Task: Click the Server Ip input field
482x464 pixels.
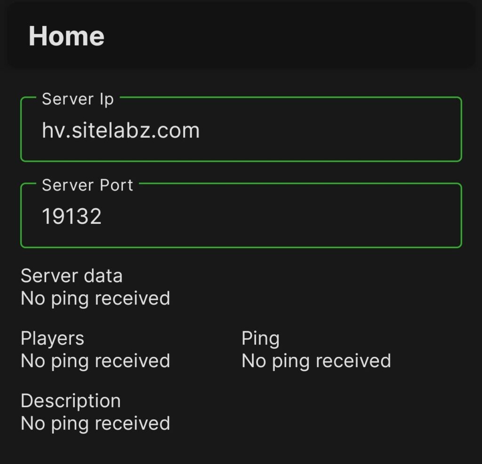Action: [241, 129]
